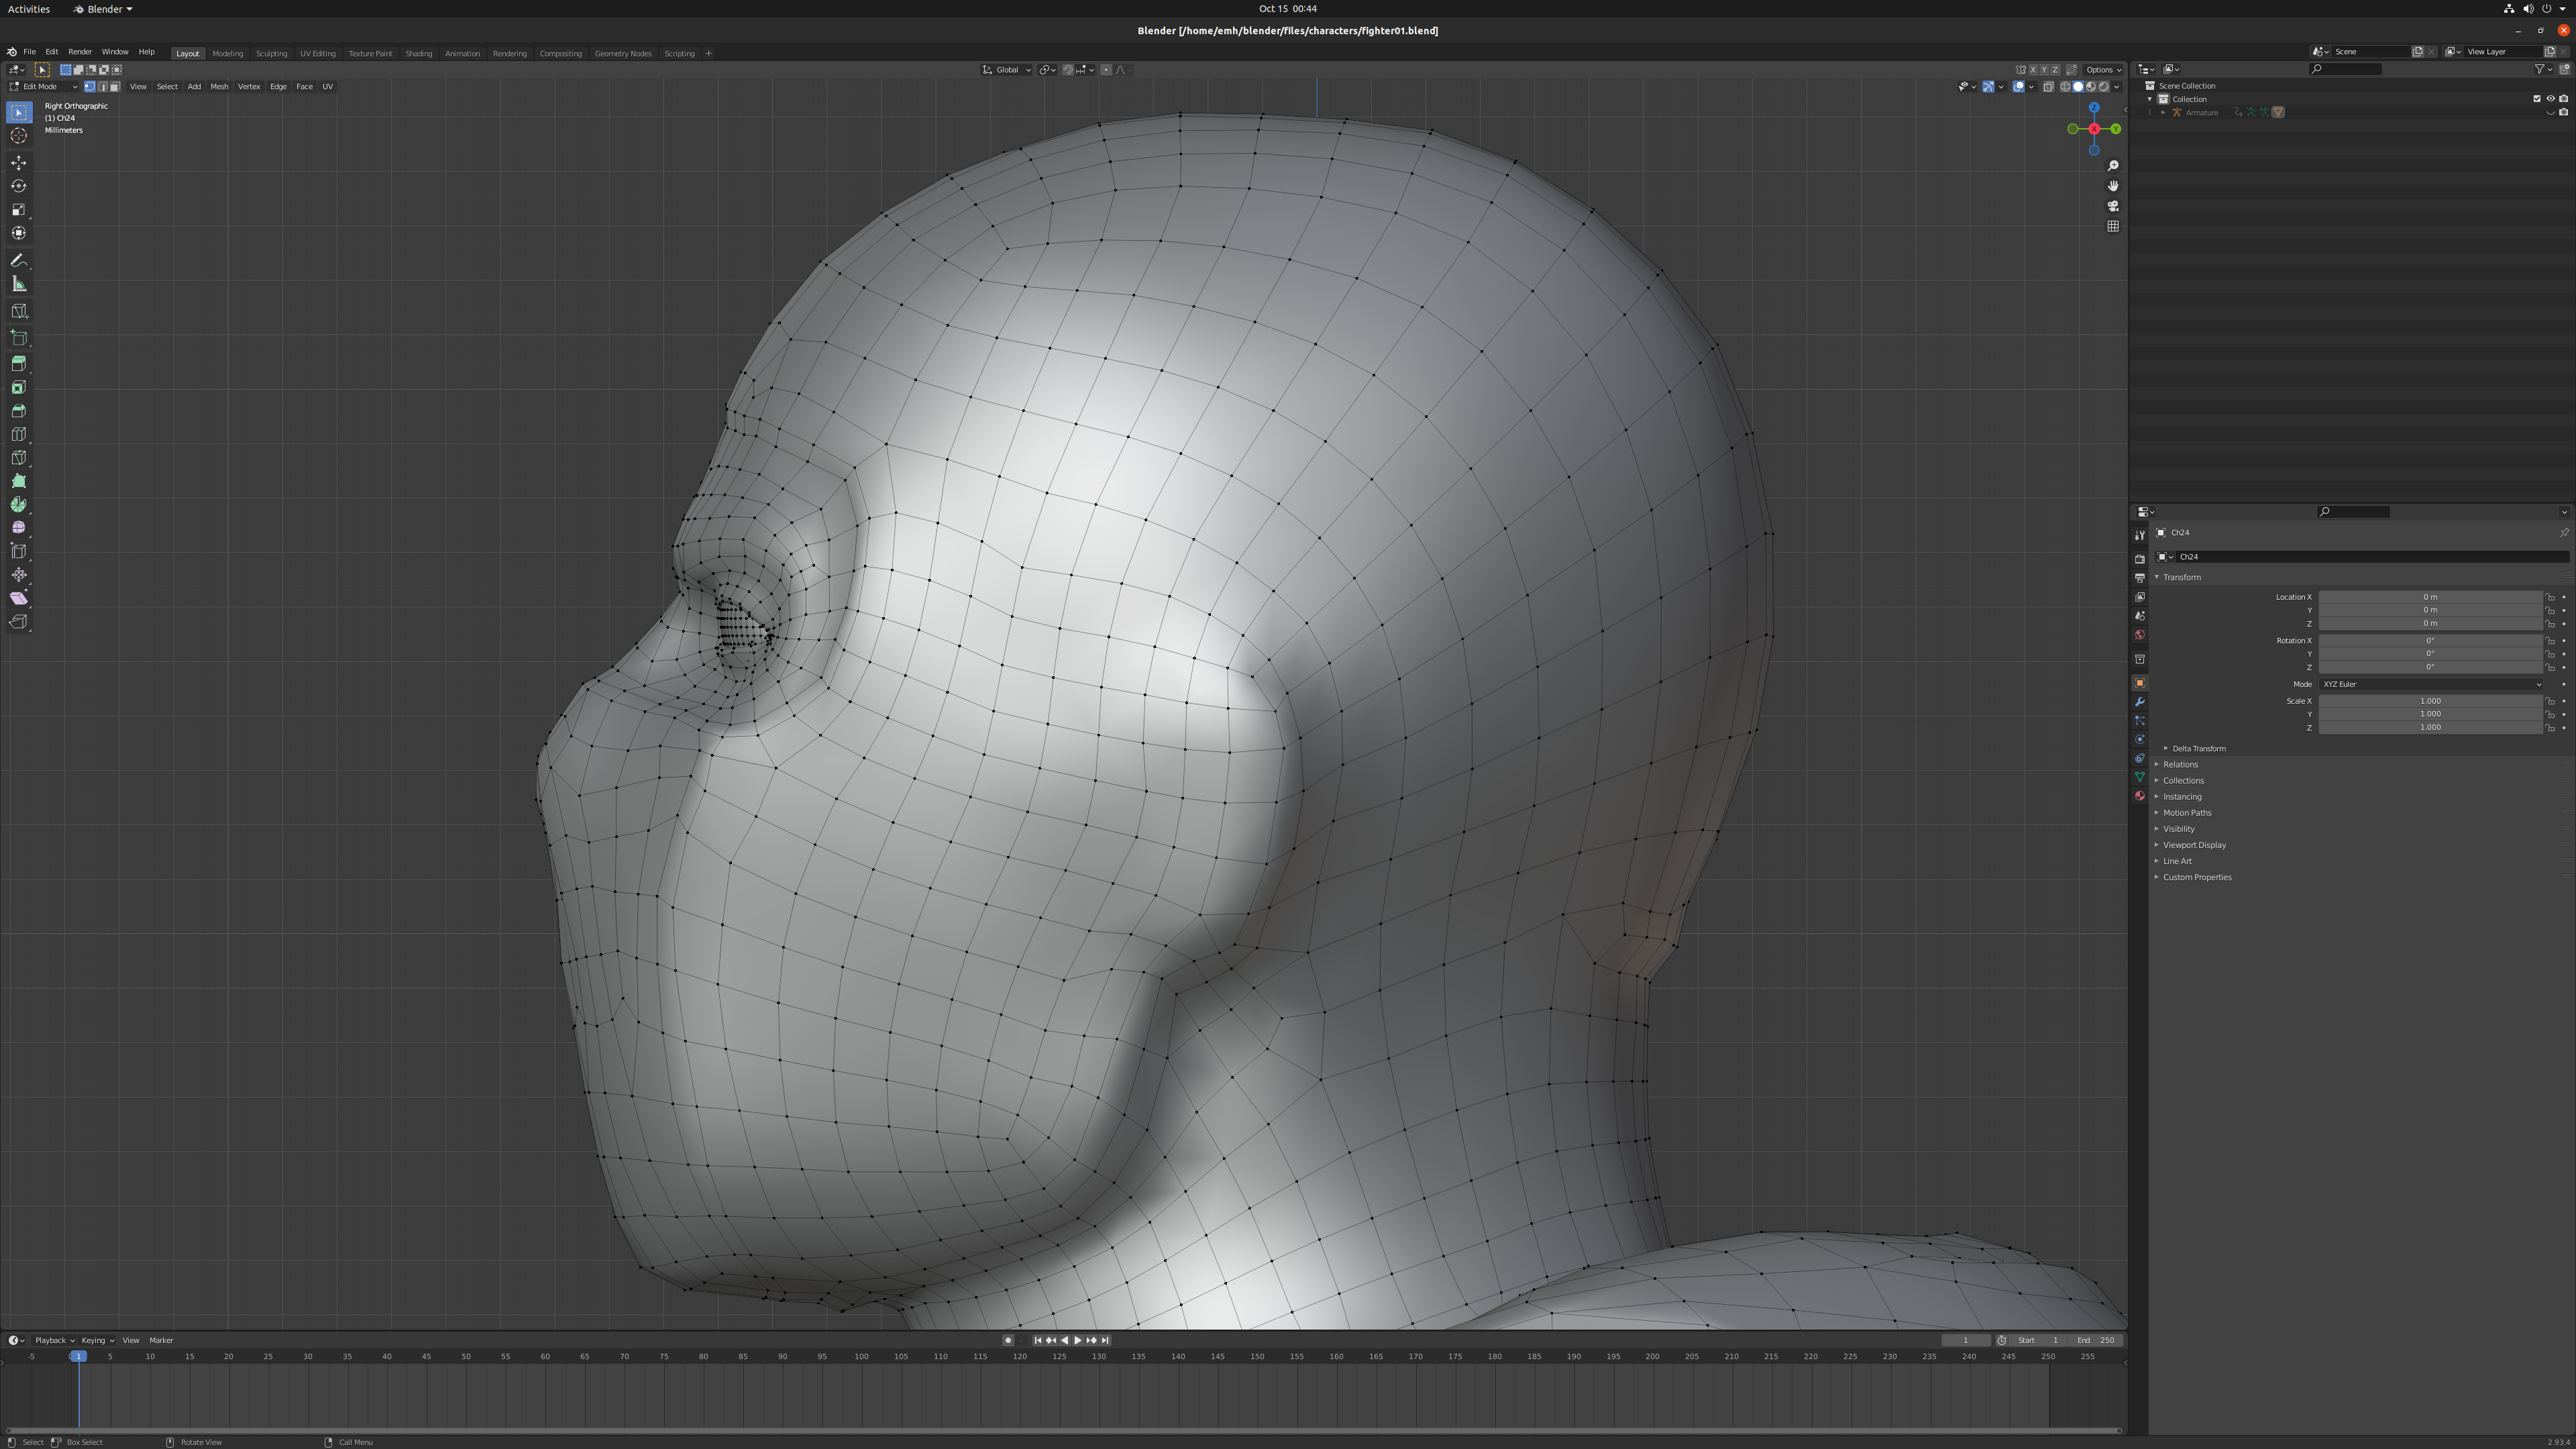Select the Shear tool

coord(19,598)
